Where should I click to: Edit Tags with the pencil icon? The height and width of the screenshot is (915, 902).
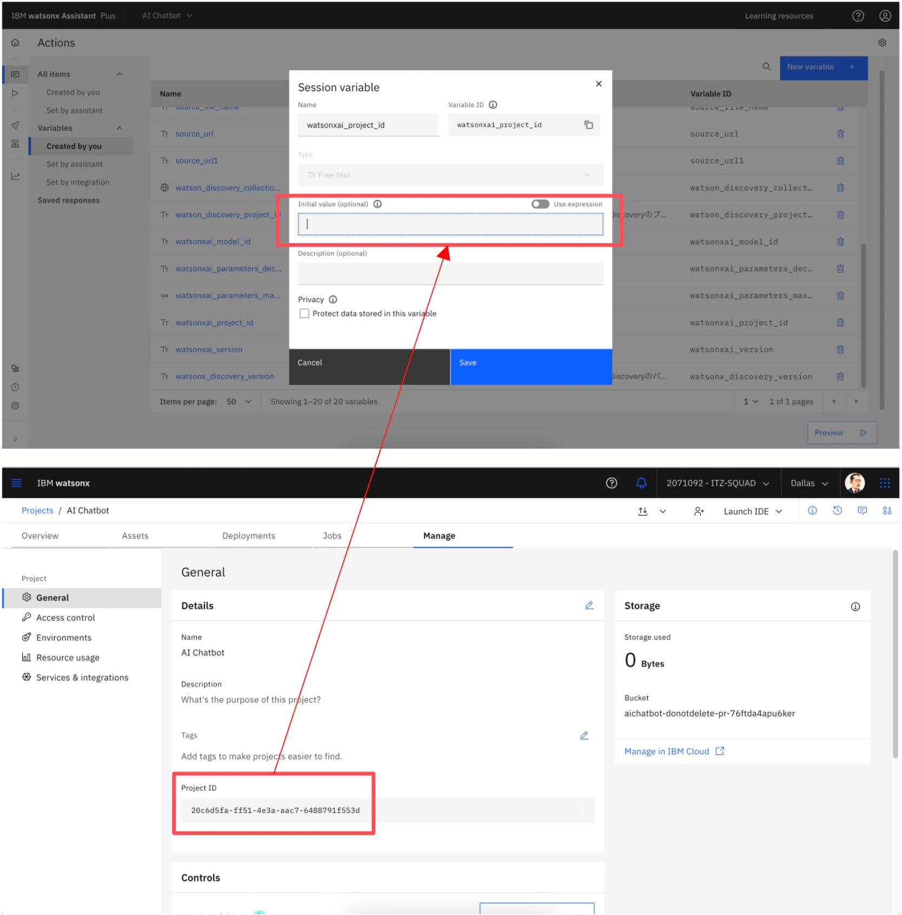pyautogui.click(x=584, y=736)
